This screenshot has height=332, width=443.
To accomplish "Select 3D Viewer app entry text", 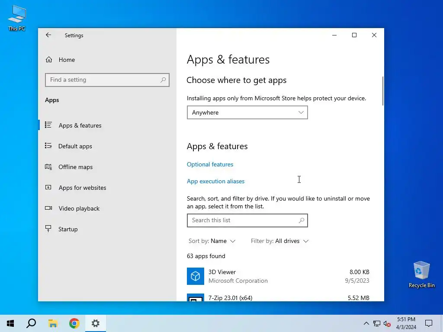I will 222,272.
